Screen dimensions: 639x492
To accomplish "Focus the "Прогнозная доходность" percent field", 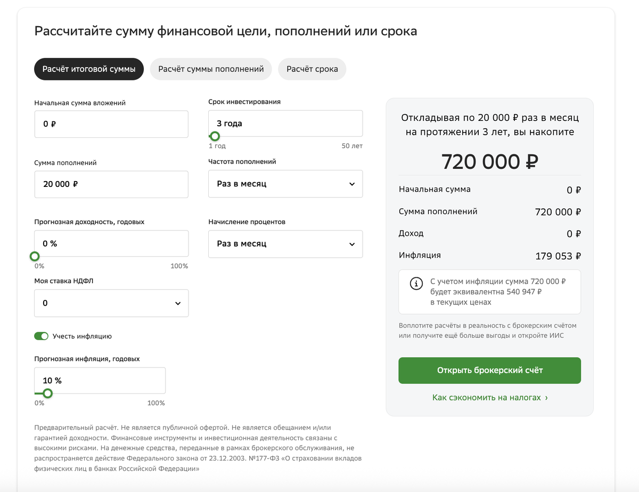I will pyautogui.click(x=111, y=243).
